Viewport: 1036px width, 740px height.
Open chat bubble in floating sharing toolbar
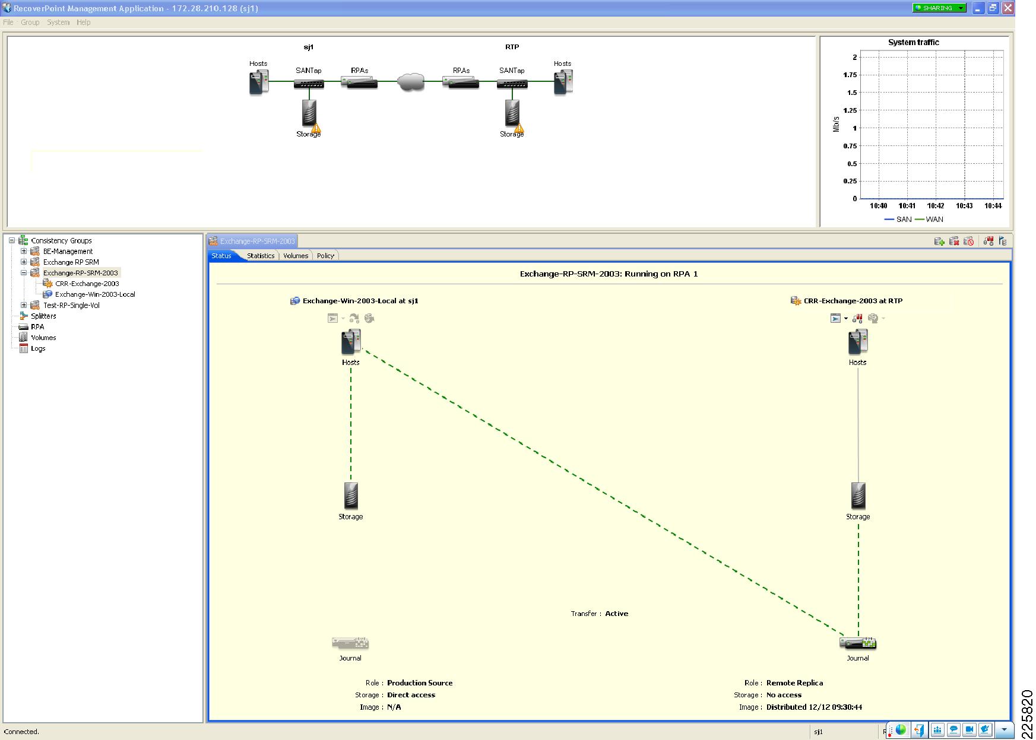coord(953,730)
